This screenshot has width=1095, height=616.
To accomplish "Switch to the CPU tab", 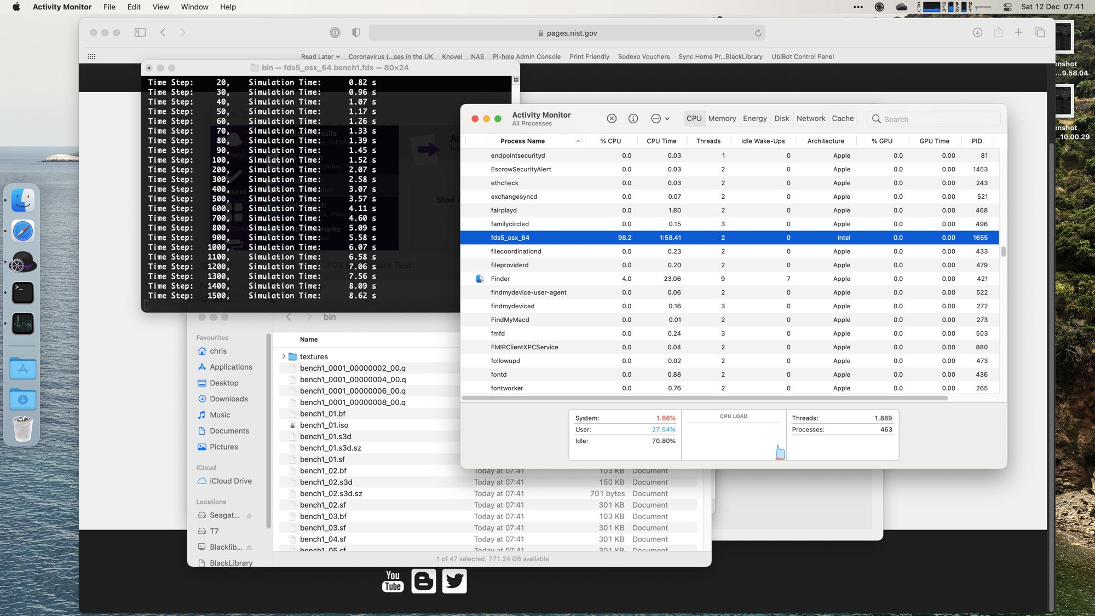I will [694, 118].
